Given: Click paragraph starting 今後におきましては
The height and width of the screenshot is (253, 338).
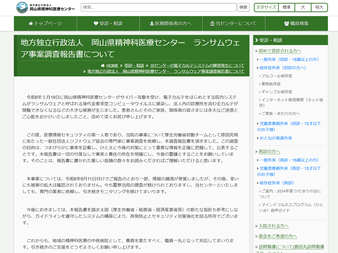Looking at the screenshot, I should 130,216.
